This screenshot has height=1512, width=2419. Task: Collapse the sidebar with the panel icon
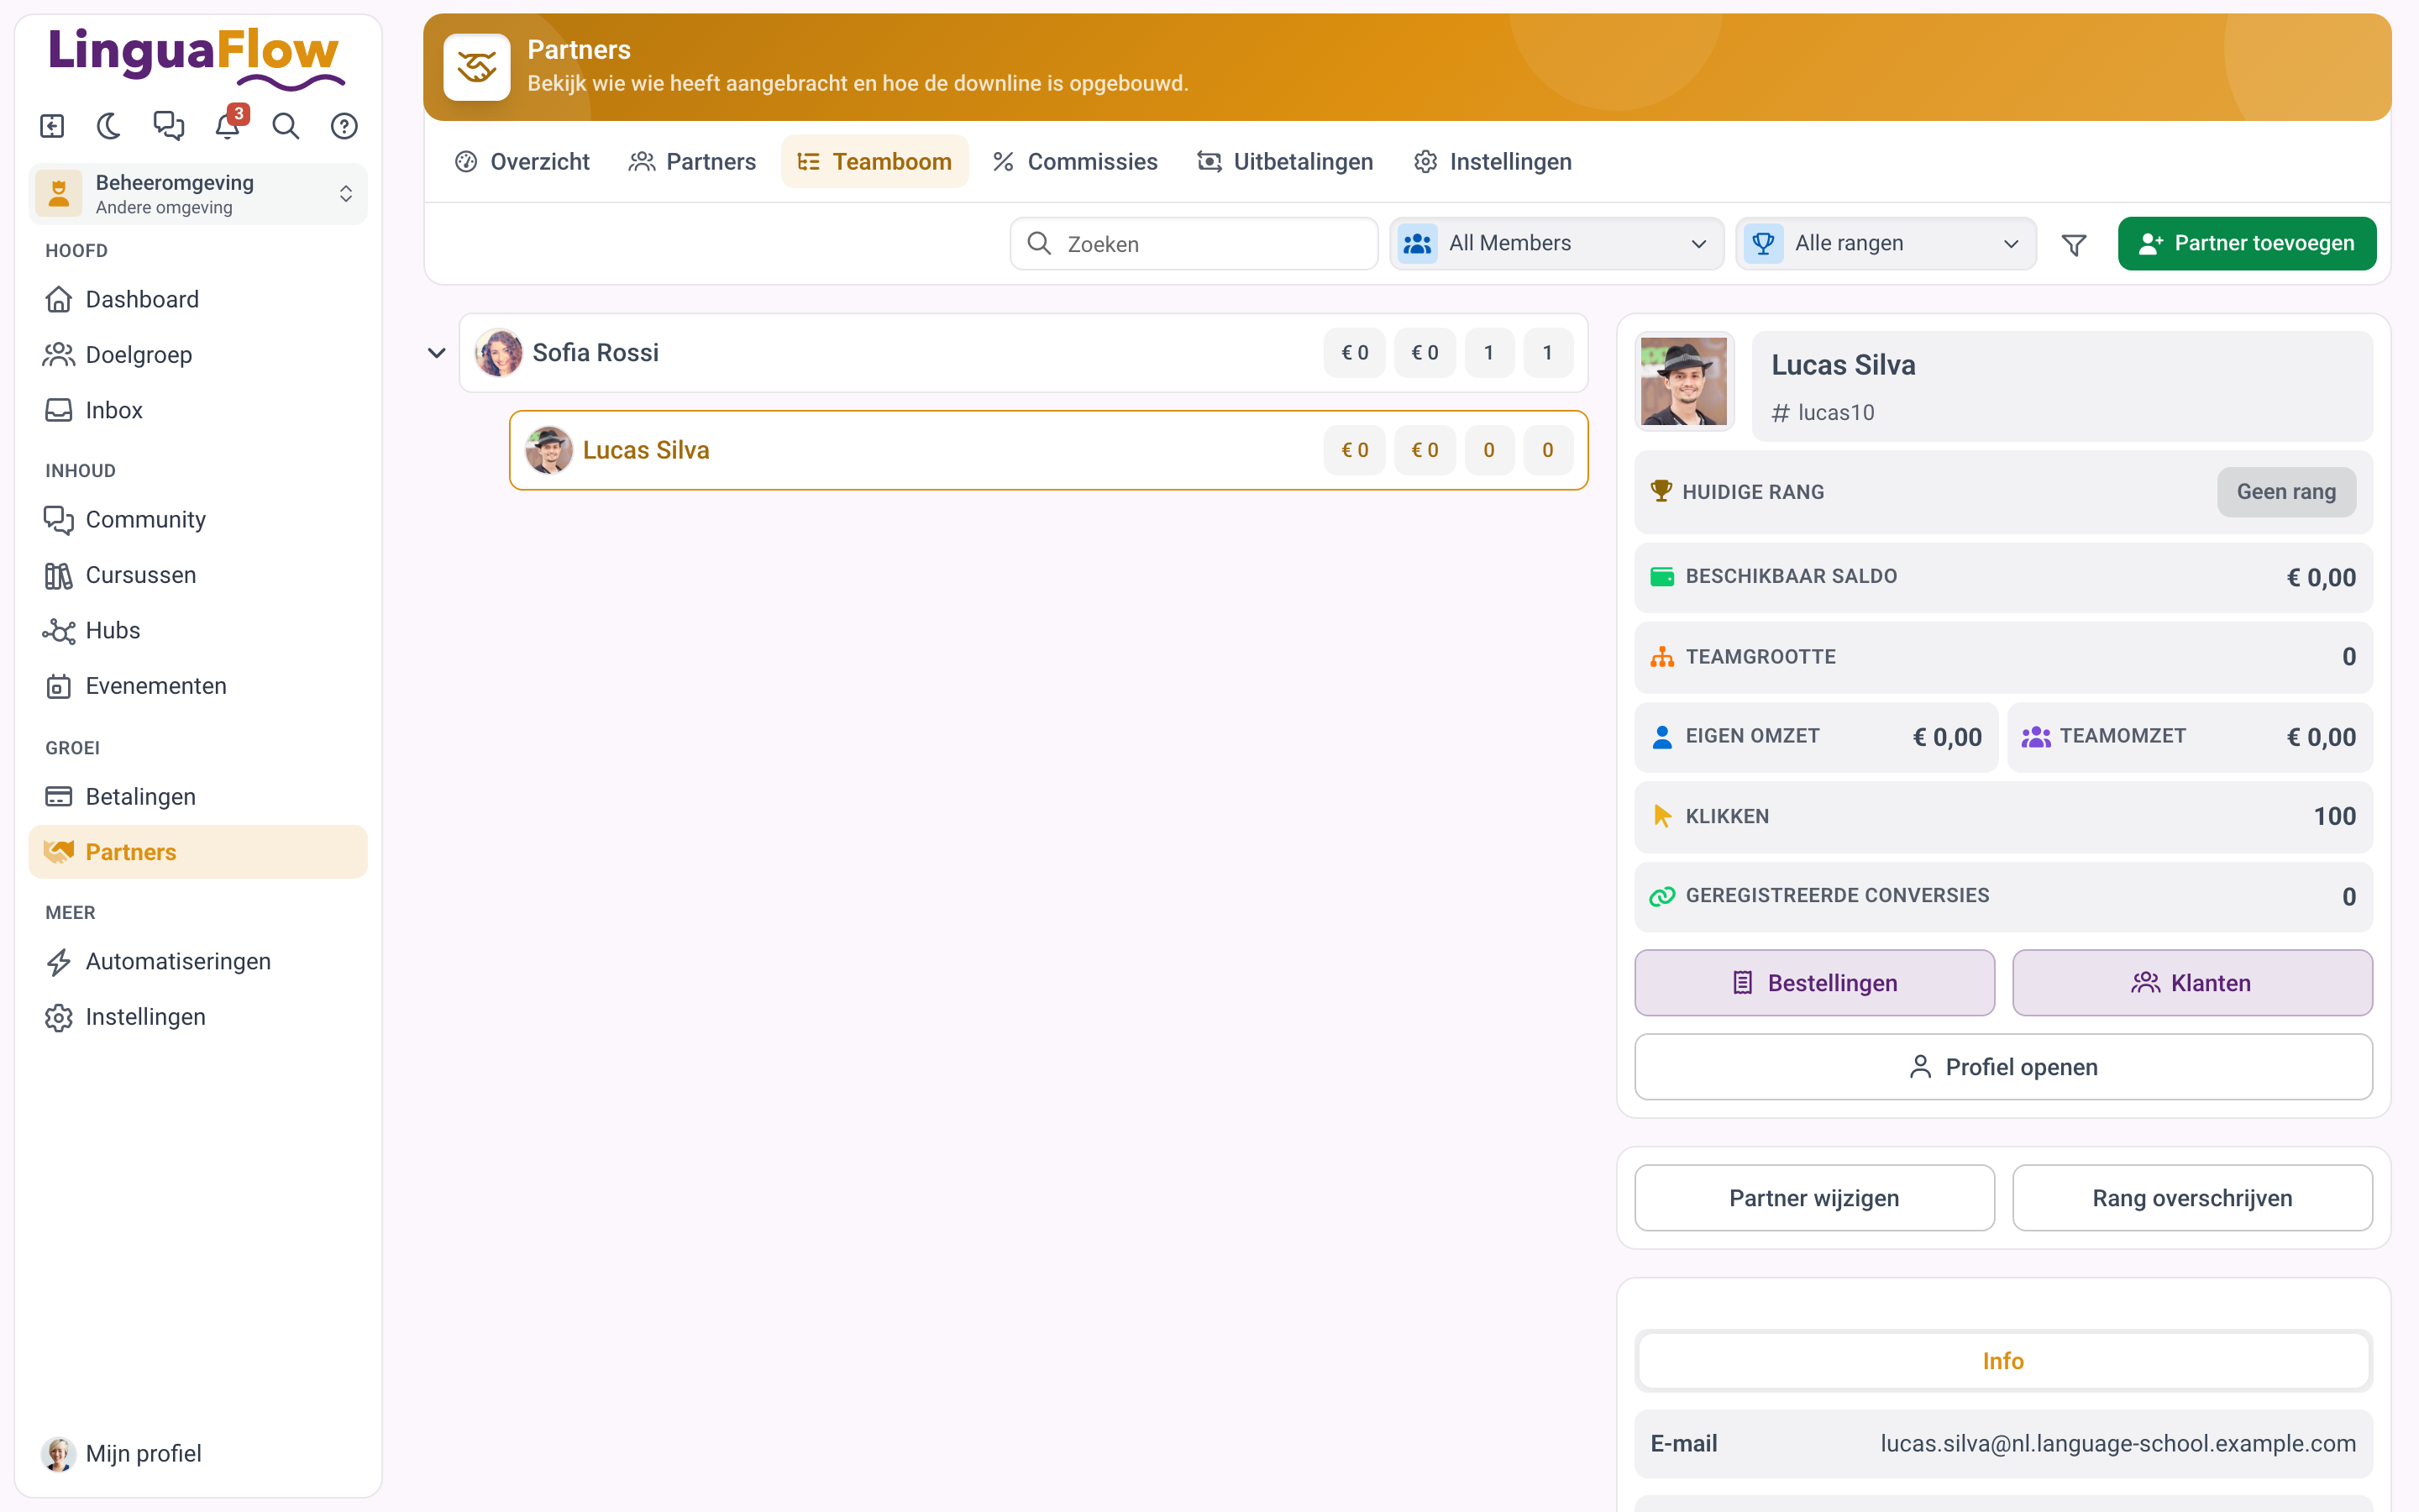(x=52, y=126)
